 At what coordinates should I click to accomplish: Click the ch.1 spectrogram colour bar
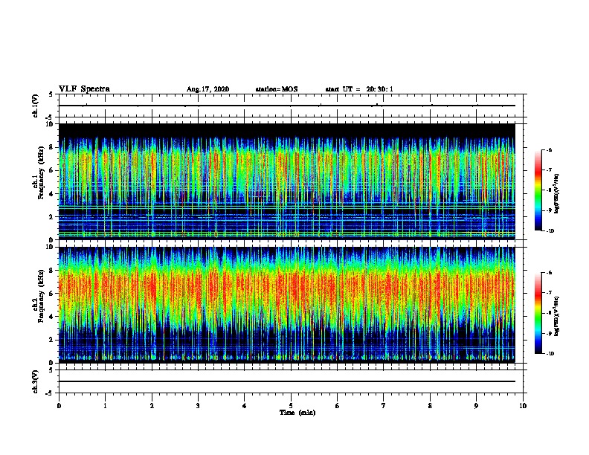click(x=538, y=190)
